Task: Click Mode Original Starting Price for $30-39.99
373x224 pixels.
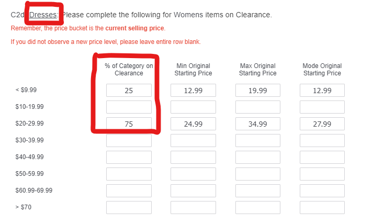Action: [x=322, y=141]
